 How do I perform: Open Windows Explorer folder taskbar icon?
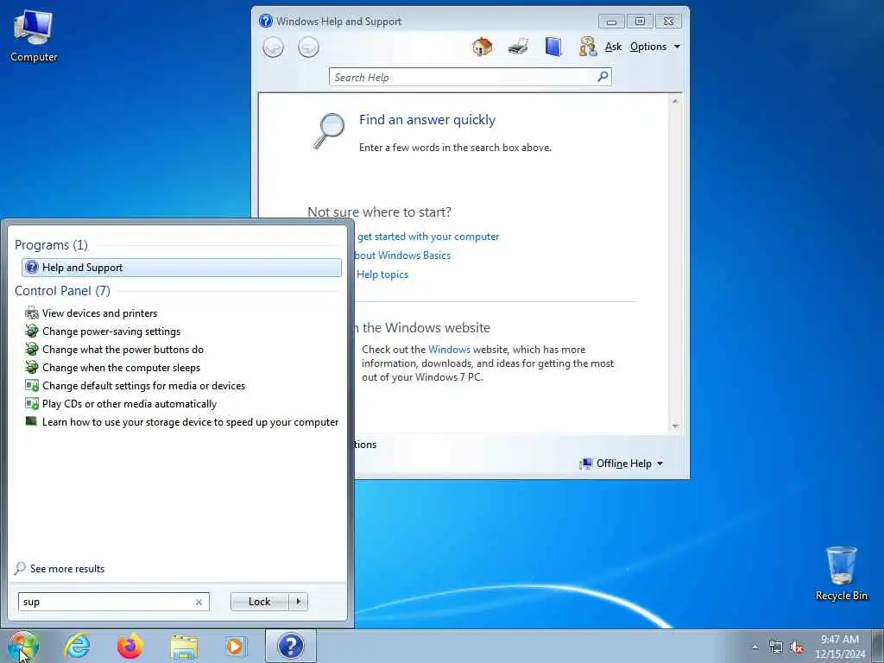pos(184,647)
